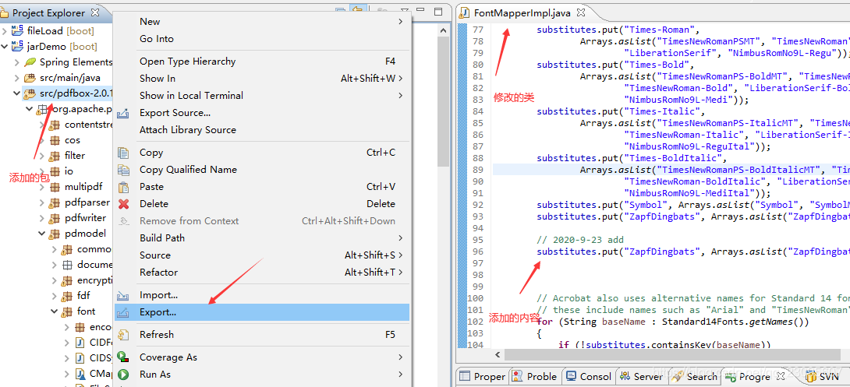Click code line 96 substitutes.put ZapfDingbats
Image resolution: width=850 pixels, height=387 pixels.
(692, 252)
